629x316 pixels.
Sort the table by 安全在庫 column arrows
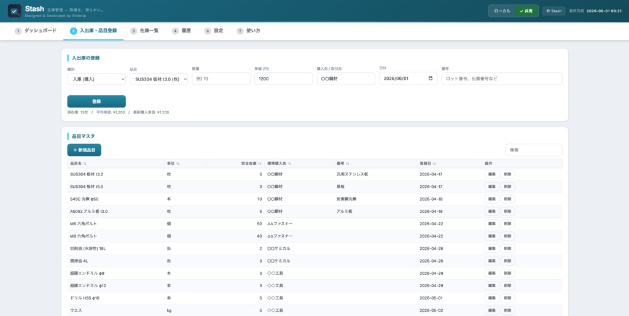click(x=260, y=164)
